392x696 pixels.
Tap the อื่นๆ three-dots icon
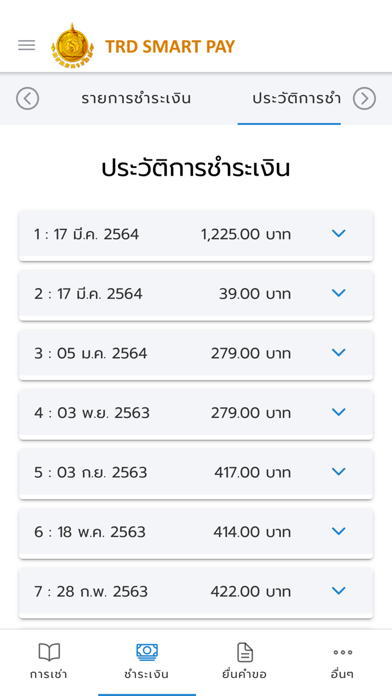point(342,652)
